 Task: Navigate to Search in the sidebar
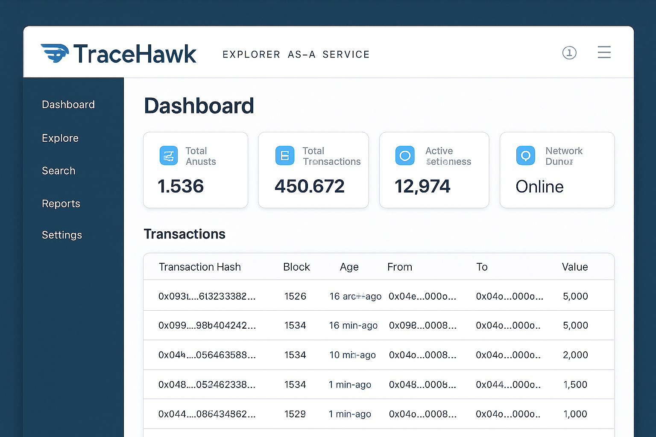(59, 171)
